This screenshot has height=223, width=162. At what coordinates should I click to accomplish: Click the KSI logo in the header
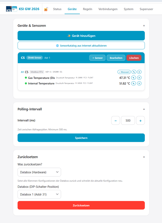coord(12,9)
